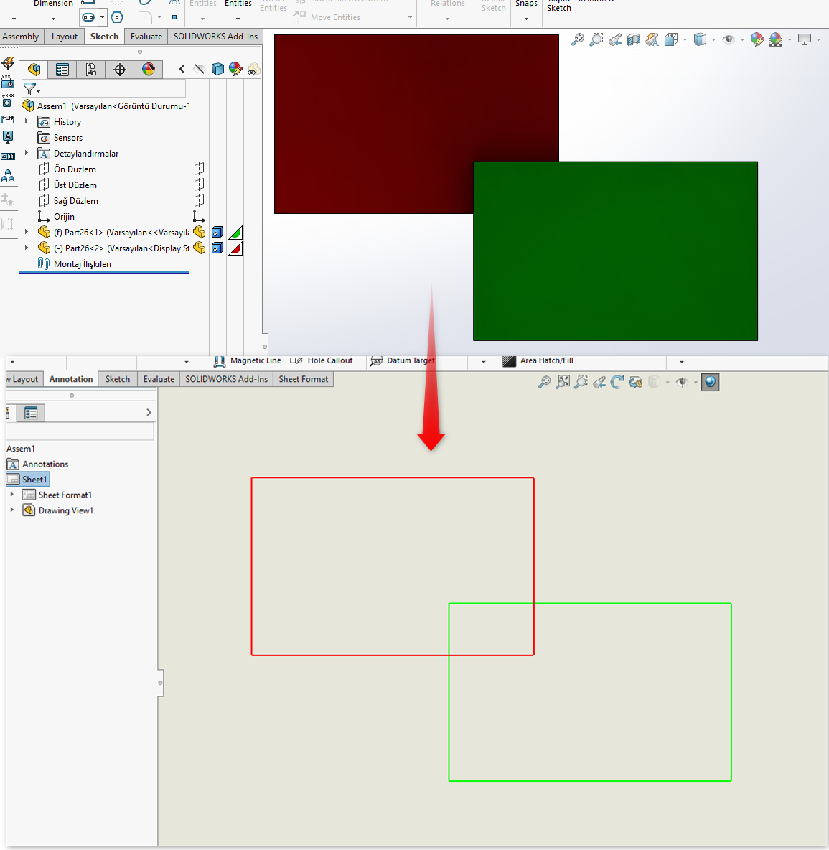Toggle hide/show for Part26<1> in display pane
The height and width of the screenshot is (850, 829).
pos(200,233)
